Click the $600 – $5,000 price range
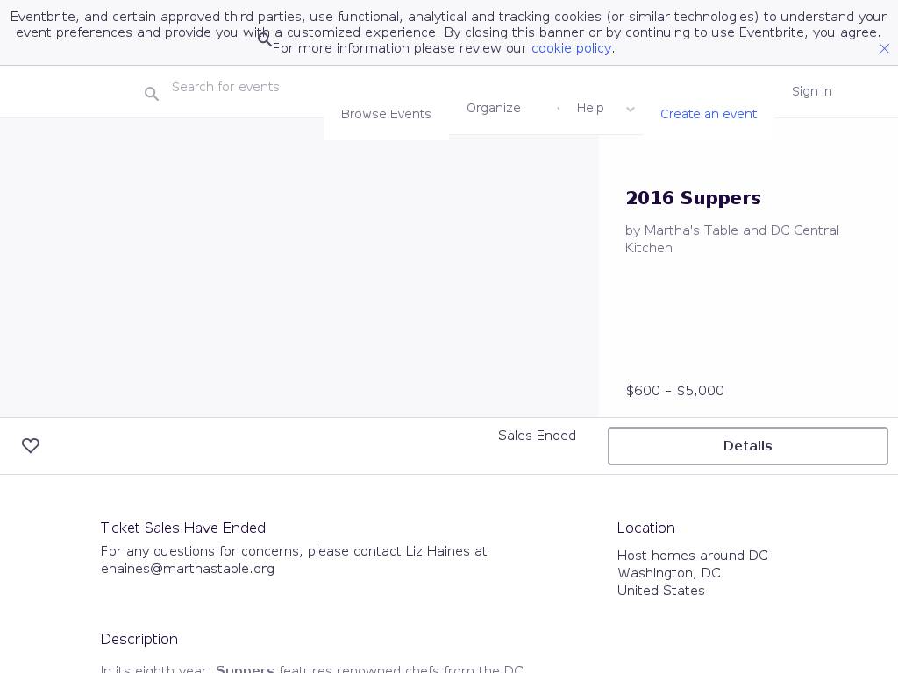The image size is (898, 673). pos(675,391)
